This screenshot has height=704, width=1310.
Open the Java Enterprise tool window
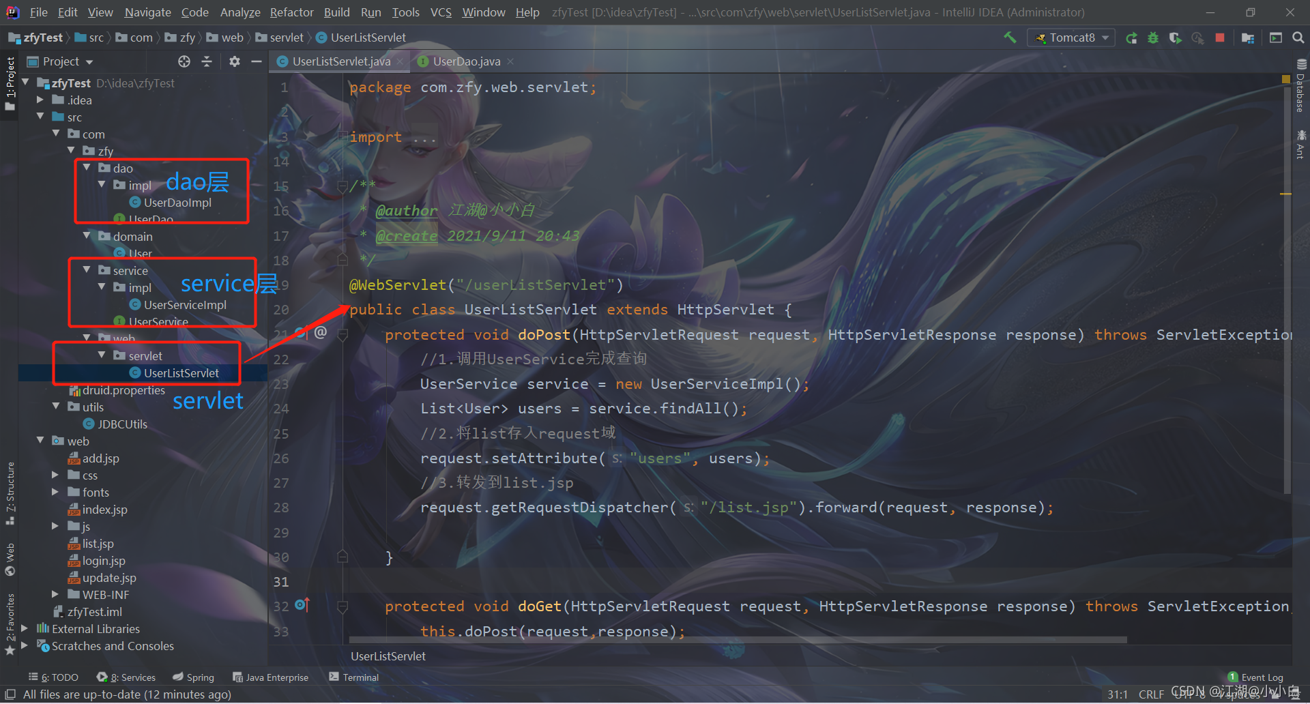click(270, 677)
